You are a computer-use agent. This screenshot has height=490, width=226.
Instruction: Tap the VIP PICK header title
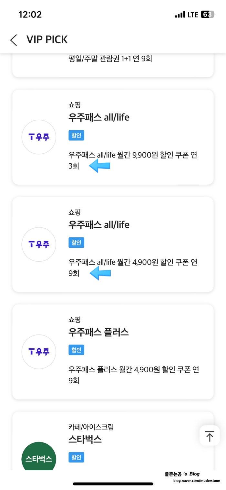click(x=47, y=40)
